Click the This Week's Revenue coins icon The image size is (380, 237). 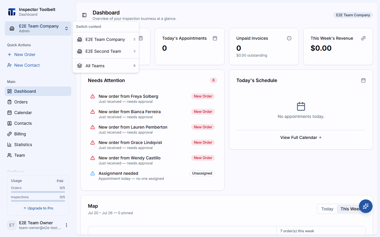(363, 38)
